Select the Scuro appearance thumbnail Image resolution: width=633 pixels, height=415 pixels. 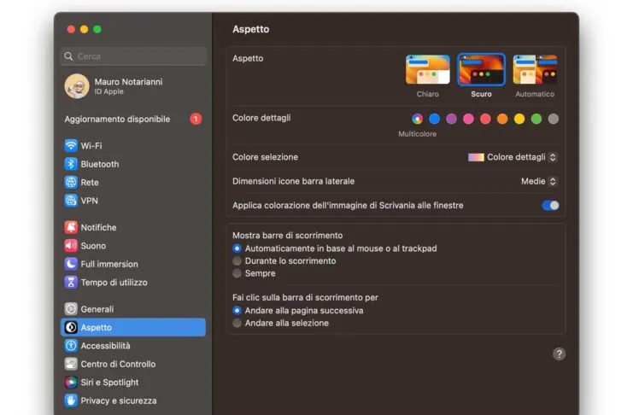(x=481, y=69)
